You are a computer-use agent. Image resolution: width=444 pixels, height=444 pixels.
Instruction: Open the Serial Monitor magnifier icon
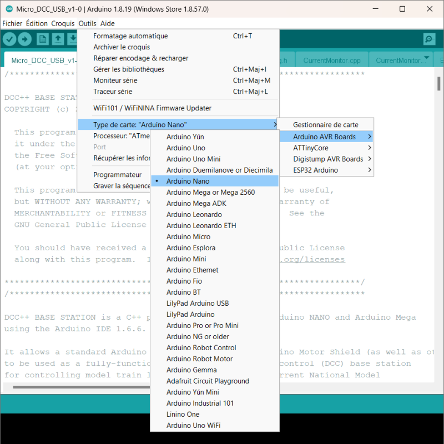tap(429, 39)
